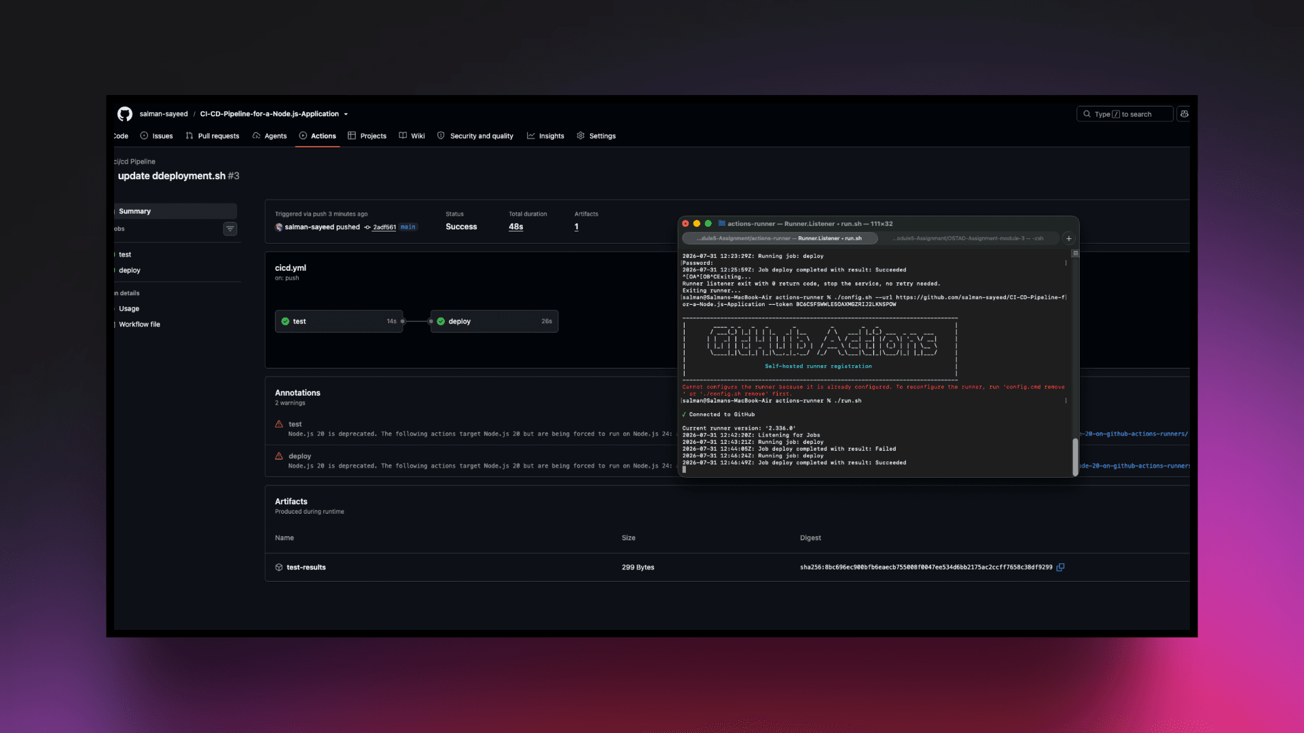This screenshot has height=733, width=1304.
Task: Click the salman-sayeed avatar next to pushed
Action: pos(279,227)
